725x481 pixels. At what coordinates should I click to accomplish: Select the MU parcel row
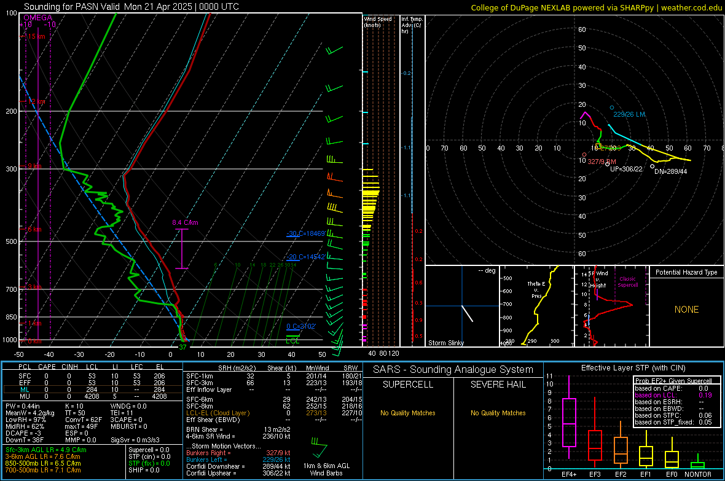click(x=93, y=396)
